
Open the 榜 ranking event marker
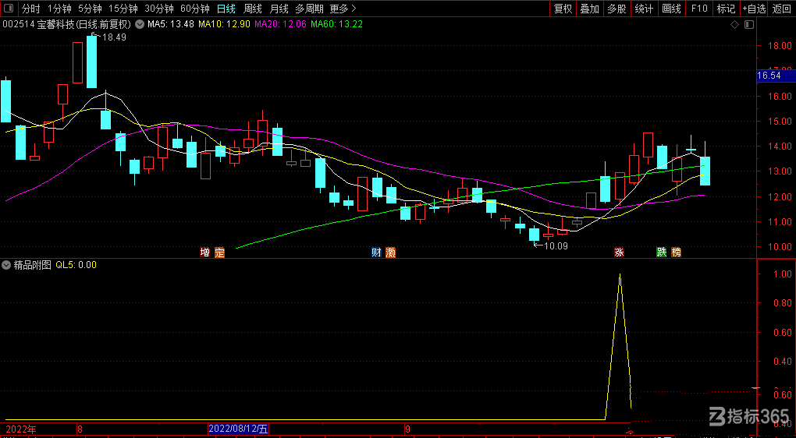(x=676, y=252)
